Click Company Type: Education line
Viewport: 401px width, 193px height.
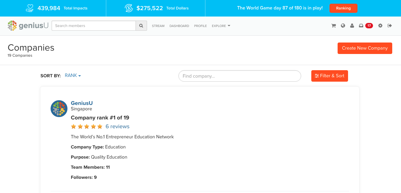(x=98, y=147)
